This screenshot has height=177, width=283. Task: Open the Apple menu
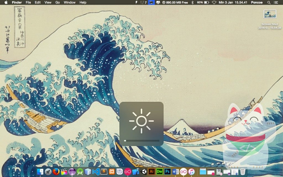click(x=6, y=2)
